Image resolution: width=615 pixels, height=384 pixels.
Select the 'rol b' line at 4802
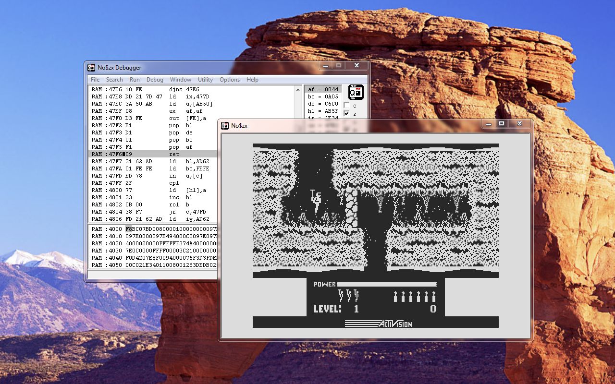tap(154, 204)
